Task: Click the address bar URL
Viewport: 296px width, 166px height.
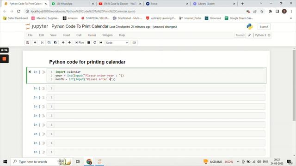Action: tap(83, 11)
